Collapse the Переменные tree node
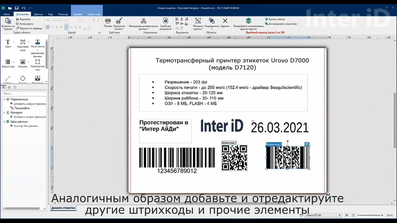397x223 pixels. tap(4, 99)
